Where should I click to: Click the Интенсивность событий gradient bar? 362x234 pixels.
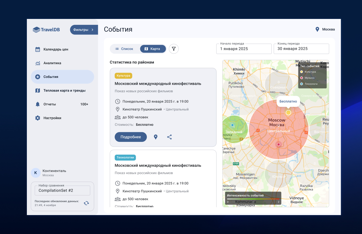point(253,199)
